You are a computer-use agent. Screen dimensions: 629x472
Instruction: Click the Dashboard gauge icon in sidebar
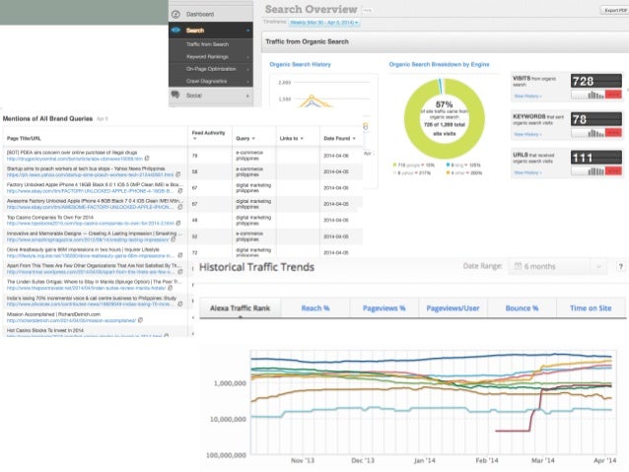pos(175,15)
